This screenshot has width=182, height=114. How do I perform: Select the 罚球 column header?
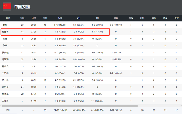[x=116, y=18]
